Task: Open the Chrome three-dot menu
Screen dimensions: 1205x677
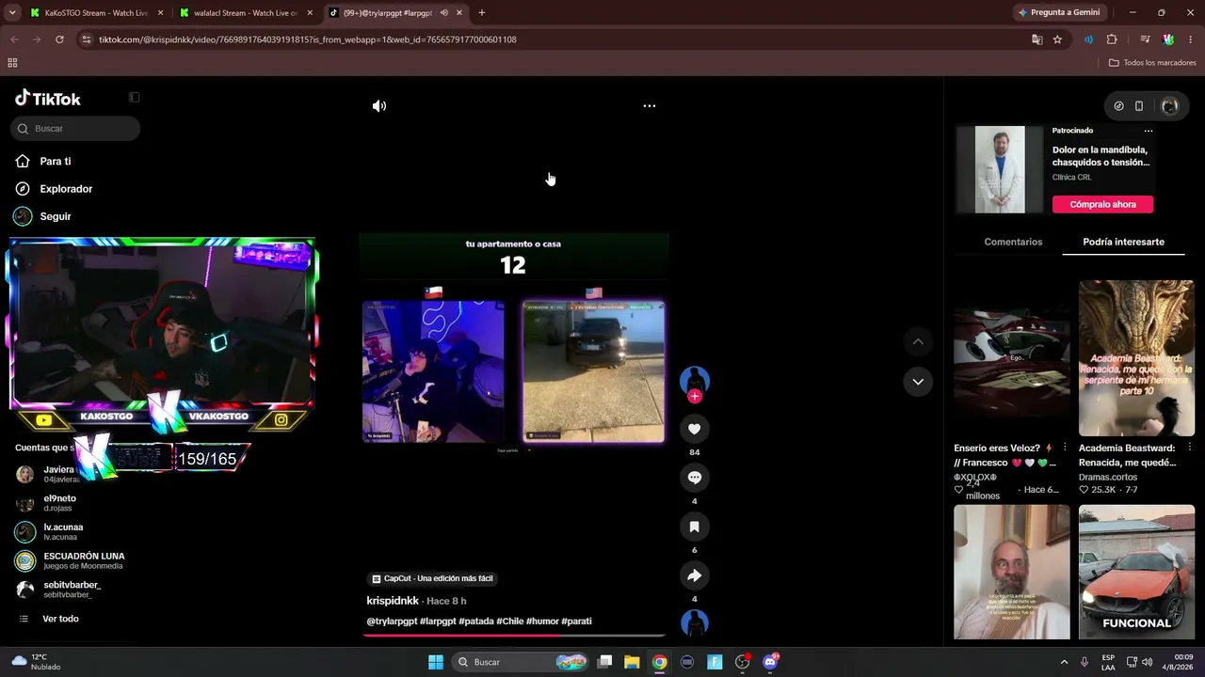Action: 1191,39
